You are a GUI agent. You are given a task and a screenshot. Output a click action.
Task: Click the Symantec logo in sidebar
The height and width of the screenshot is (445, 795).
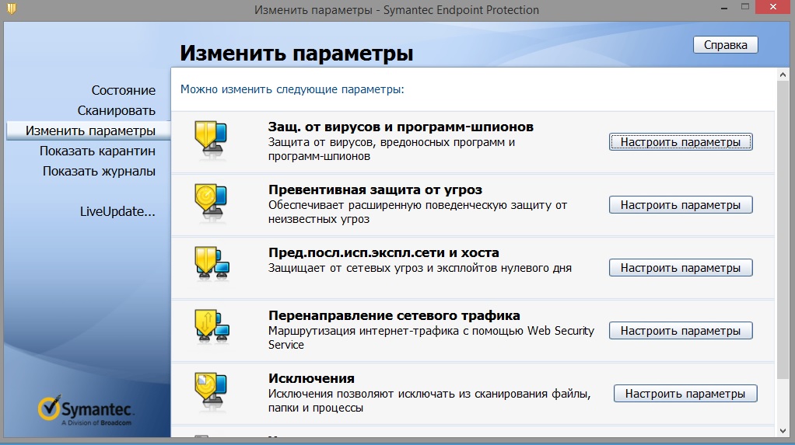point(86,409)
